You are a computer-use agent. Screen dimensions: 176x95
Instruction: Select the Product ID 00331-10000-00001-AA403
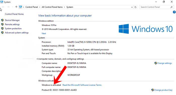click(65, 90)
